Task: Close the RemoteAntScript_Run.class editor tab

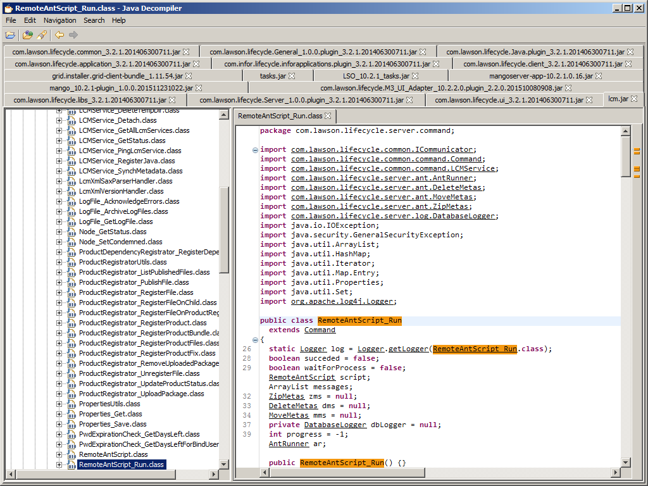Action: (x=328, y=116)
